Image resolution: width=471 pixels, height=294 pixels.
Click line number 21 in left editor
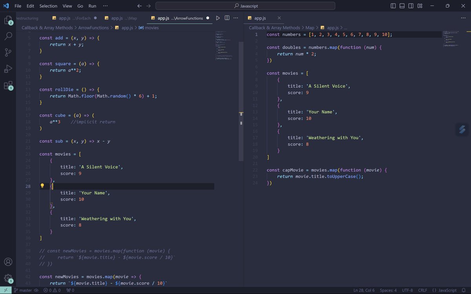pos(28,141)
